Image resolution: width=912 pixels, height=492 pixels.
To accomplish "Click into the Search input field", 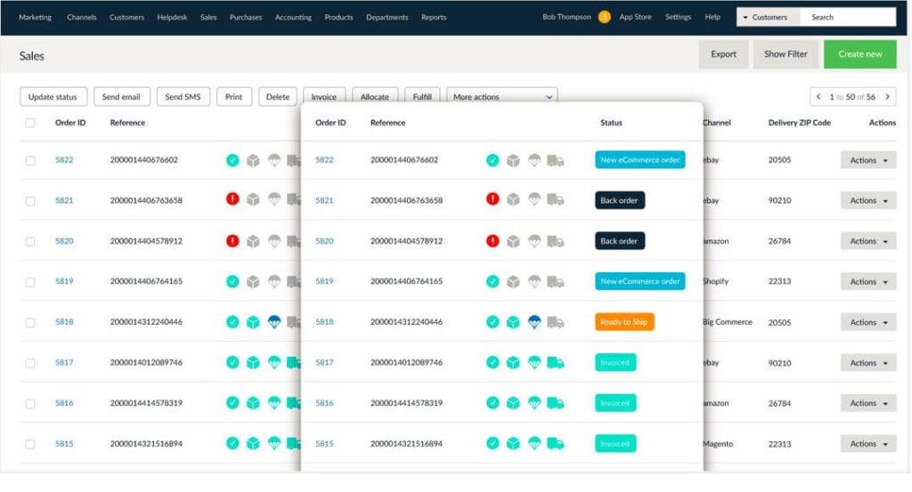I will pyautogui.click(x=848, y=17).
